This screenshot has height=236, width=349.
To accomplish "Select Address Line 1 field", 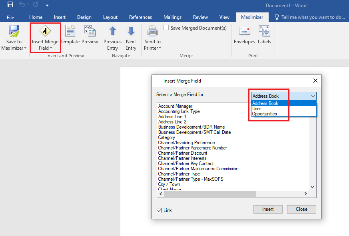I will click(172, 117).
